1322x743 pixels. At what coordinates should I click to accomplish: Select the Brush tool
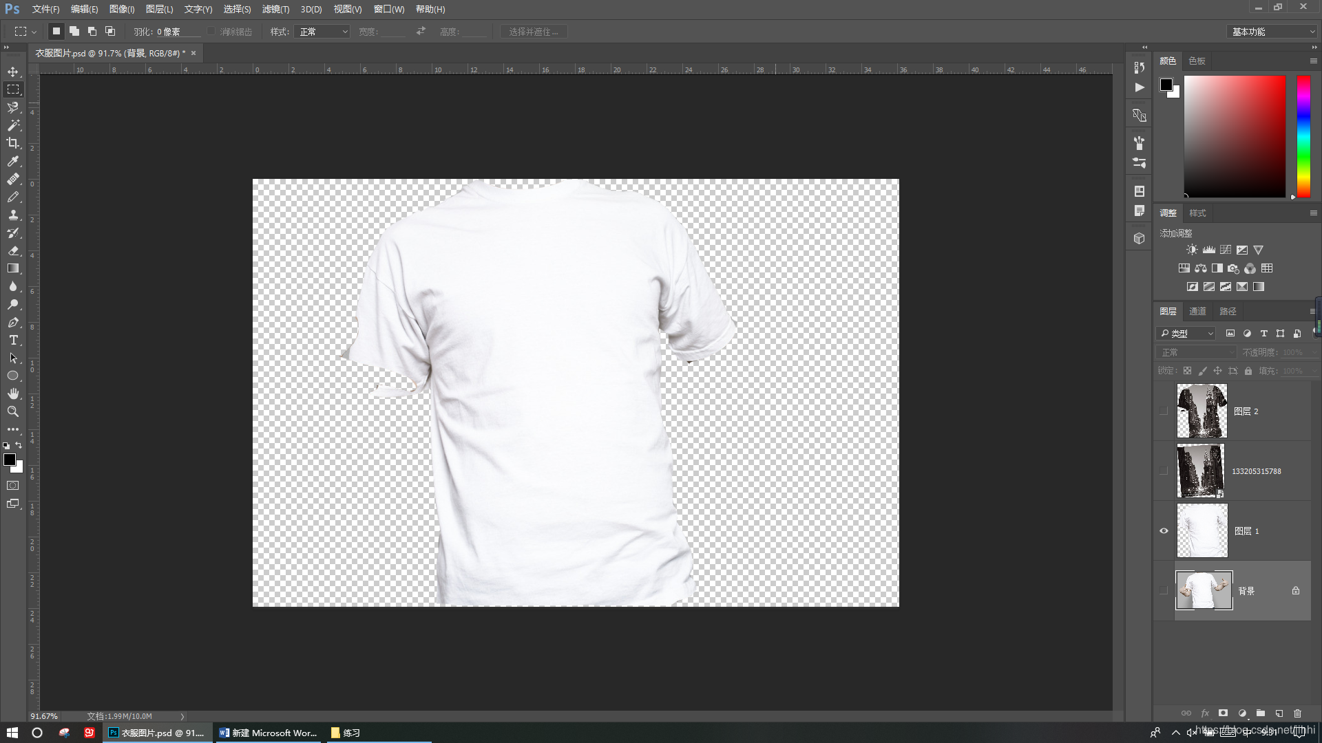[x=13, y=197]
